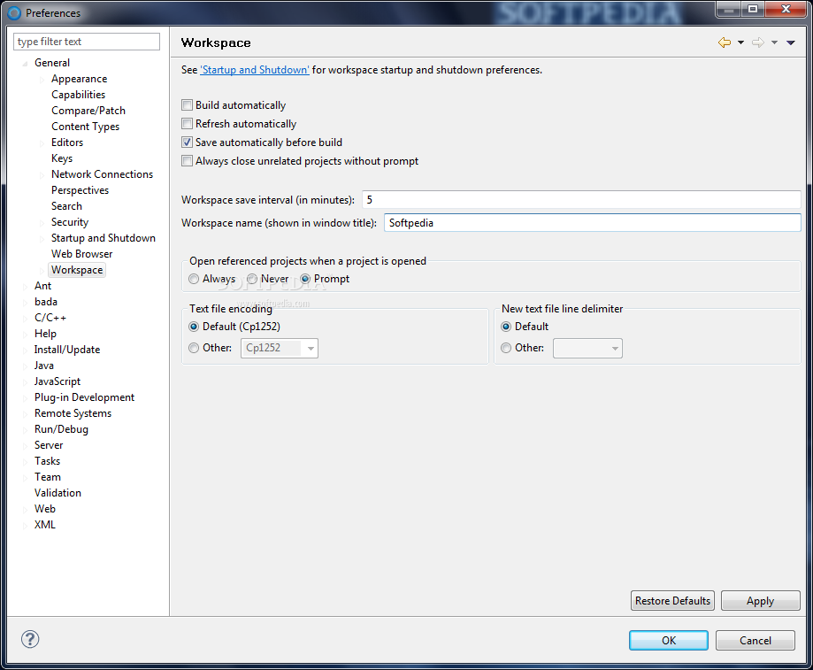The height and width of the screenshot is (670, 813).
Task: Select the Always radio button
Action: point(194,279)
